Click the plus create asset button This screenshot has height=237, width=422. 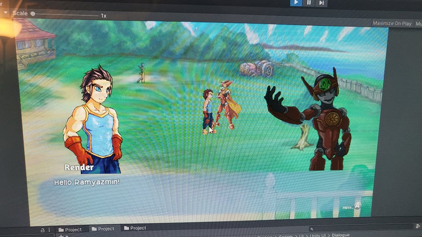tap(61, 236)
